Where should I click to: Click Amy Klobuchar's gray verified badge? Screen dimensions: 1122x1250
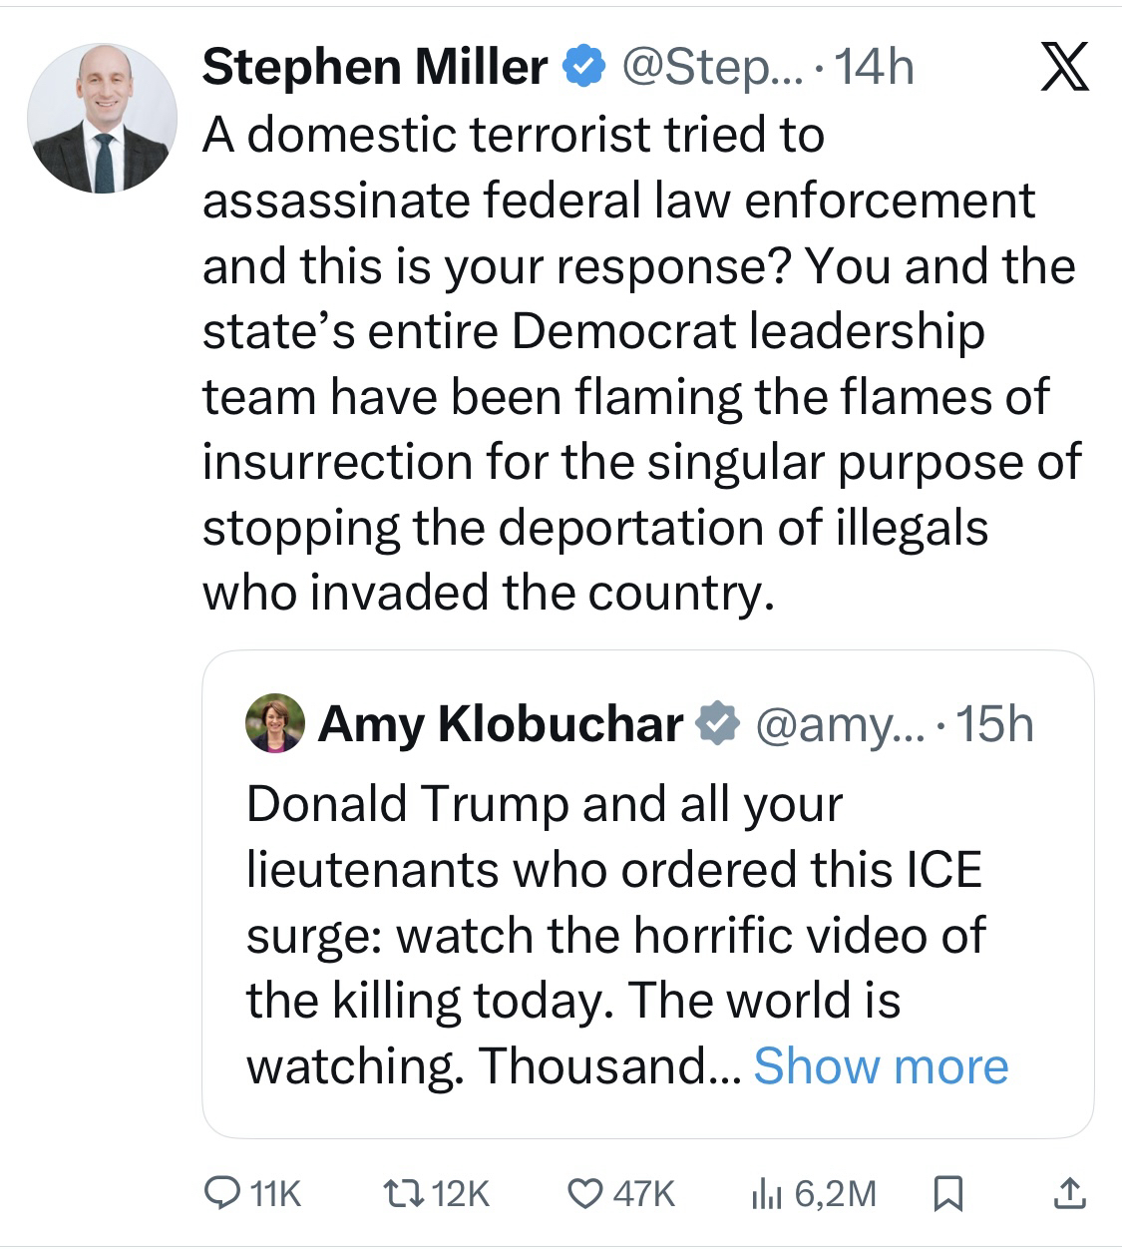tap(716, 723)
